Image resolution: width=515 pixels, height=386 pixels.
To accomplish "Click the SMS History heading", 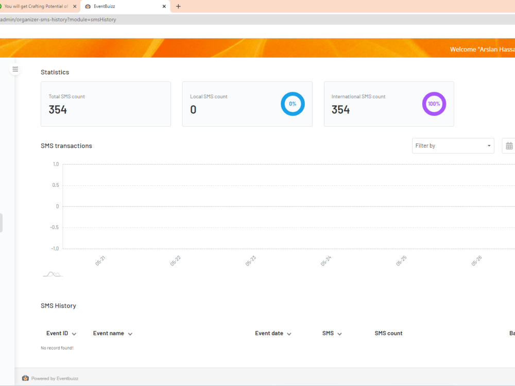I will [59, 306].
